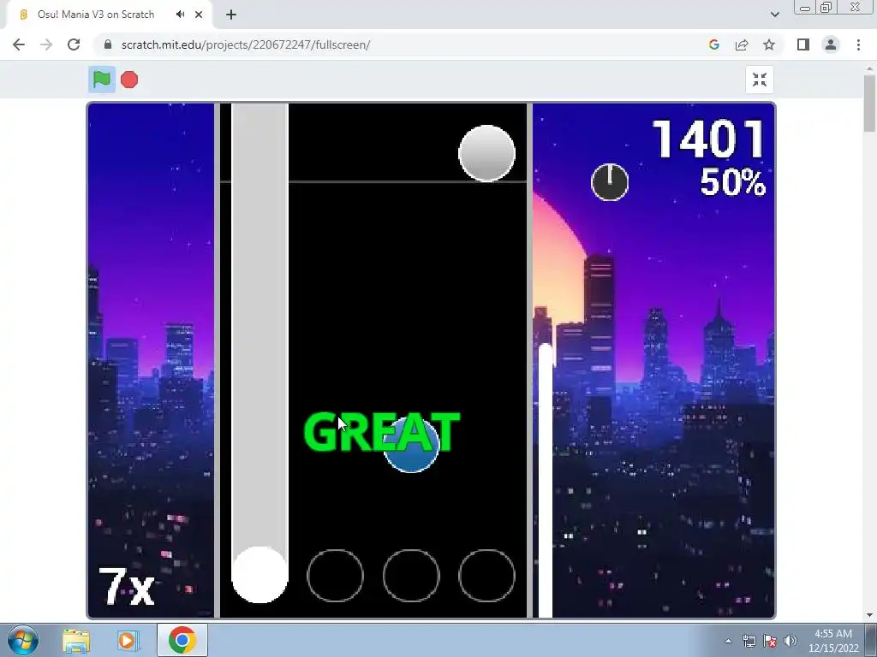Reload the Scratch page
This screenshot has height=657, width=877.
pos(74,44)
